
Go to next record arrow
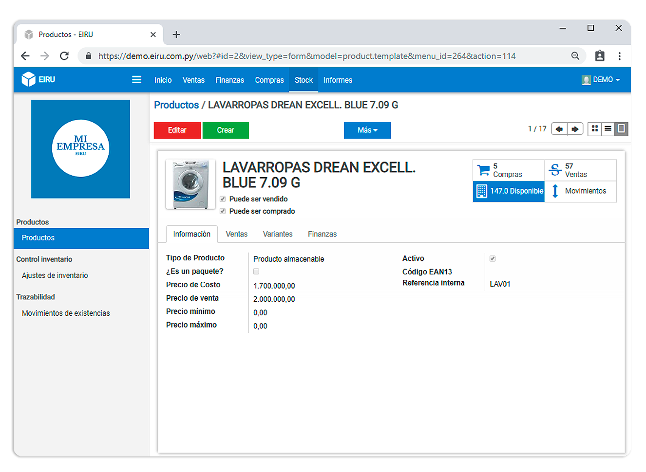575,129
